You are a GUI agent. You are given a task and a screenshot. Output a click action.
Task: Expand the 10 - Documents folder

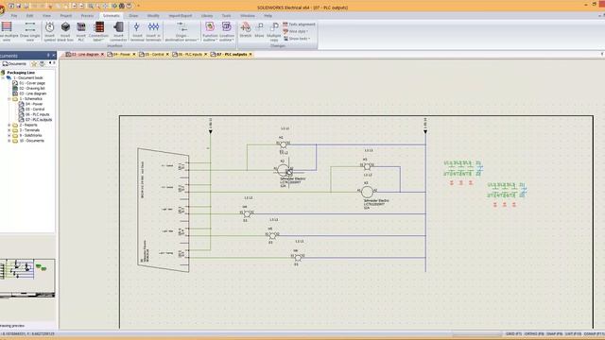coord(9,141)
